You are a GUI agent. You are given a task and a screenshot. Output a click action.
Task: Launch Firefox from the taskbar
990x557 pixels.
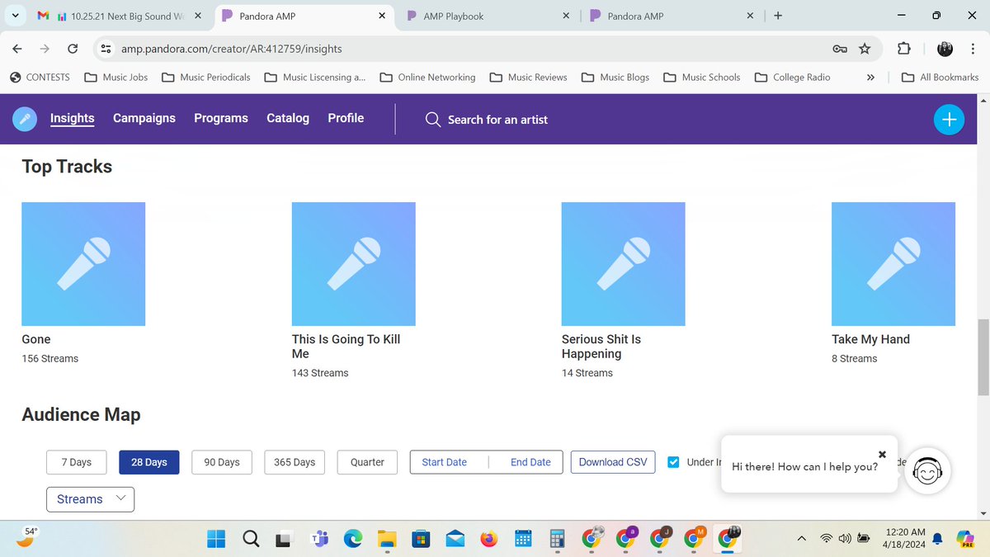[489, 539]
